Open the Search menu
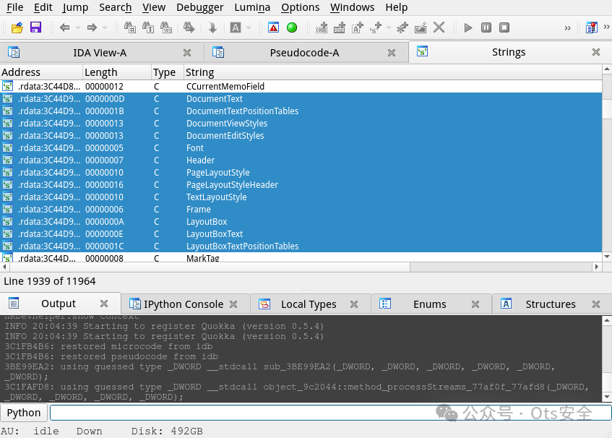 click(x=115, y=7)
